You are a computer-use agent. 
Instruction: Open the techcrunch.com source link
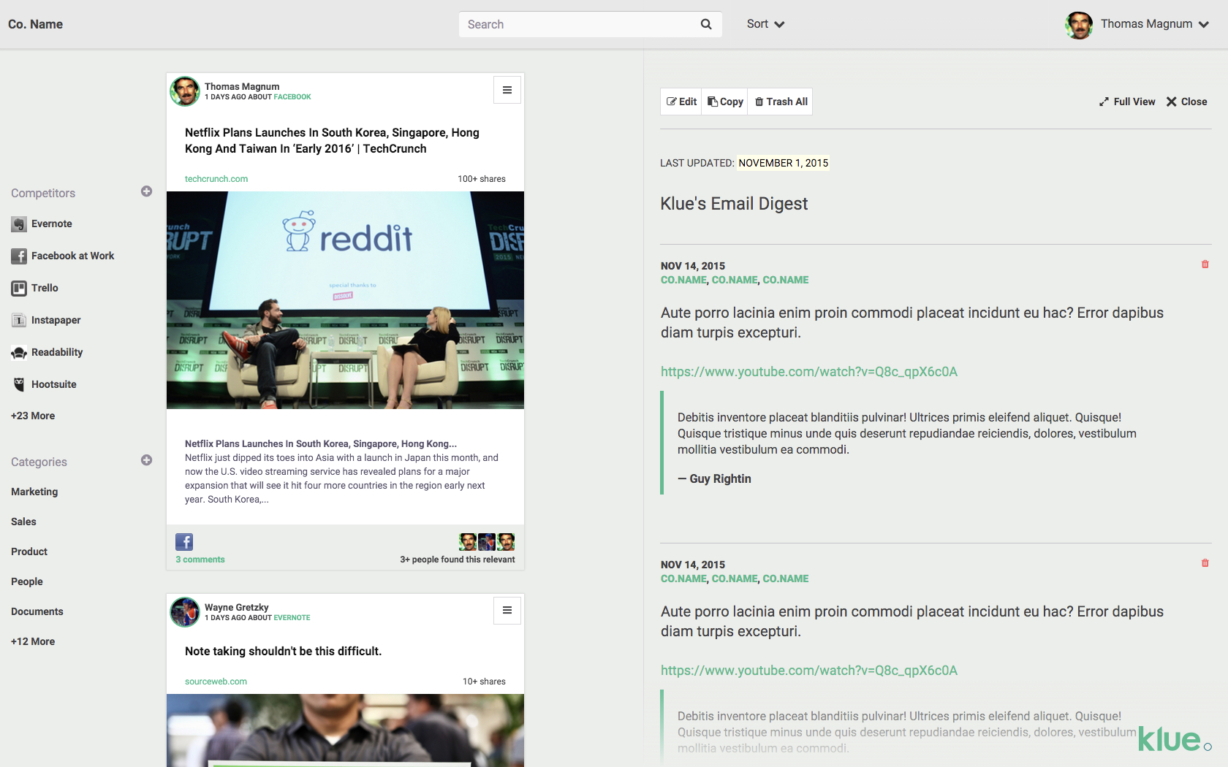click(216, 179)
